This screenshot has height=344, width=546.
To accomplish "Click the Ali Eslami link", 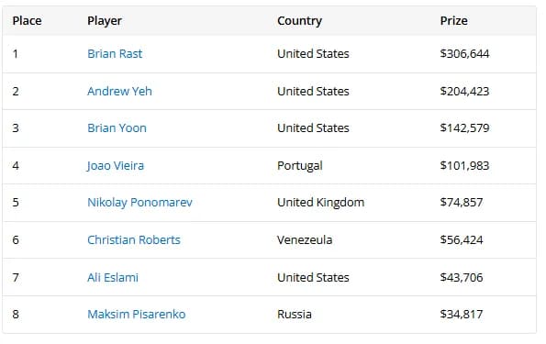I will (x=113, y=278).
